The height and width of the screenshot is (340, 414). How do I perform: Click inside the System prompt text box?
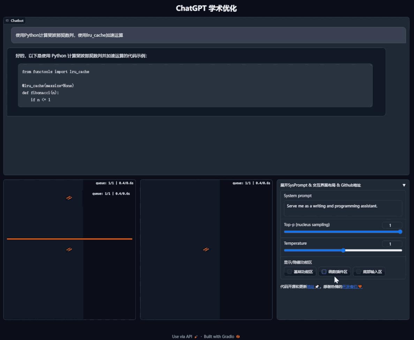(343, 208)
